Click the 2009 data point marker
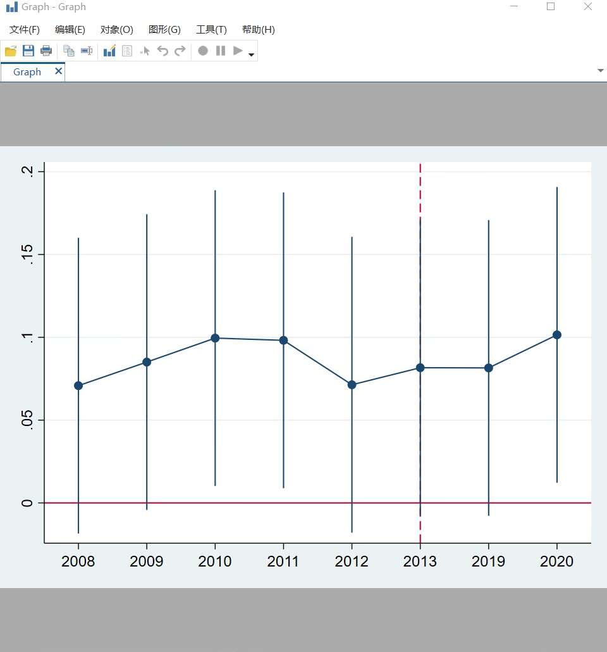This screenshot has width=607, height=652. pyautogui.click(x=147, y=362)
